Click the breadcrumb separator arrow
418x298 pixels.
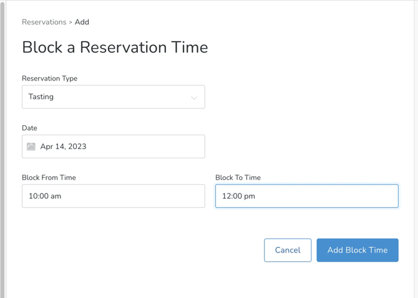click(70, 22)
